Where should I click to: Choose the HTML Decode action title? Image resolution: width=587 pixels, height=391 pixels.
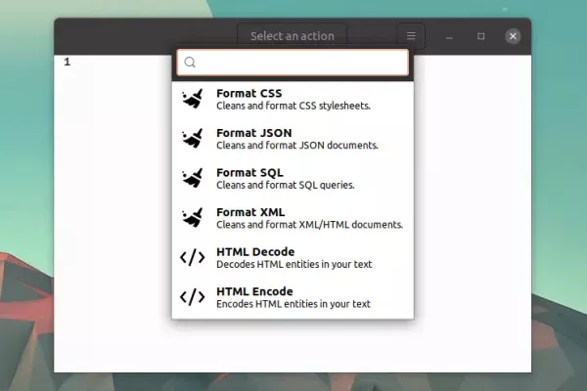click(x=255, y=252)
